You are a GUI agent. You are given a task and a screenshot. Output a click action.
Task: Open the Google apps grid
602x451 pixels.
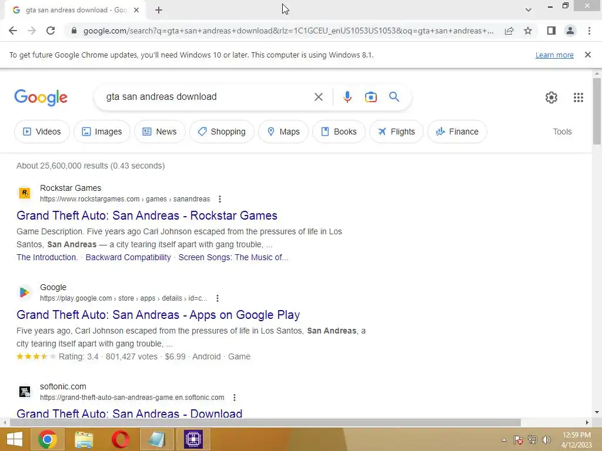coord(578,97)
